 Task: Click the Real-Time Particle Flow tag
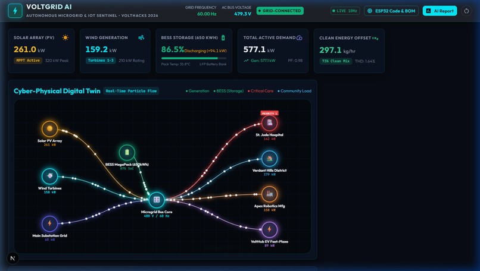pyautogui.click(x=131, y=91)
